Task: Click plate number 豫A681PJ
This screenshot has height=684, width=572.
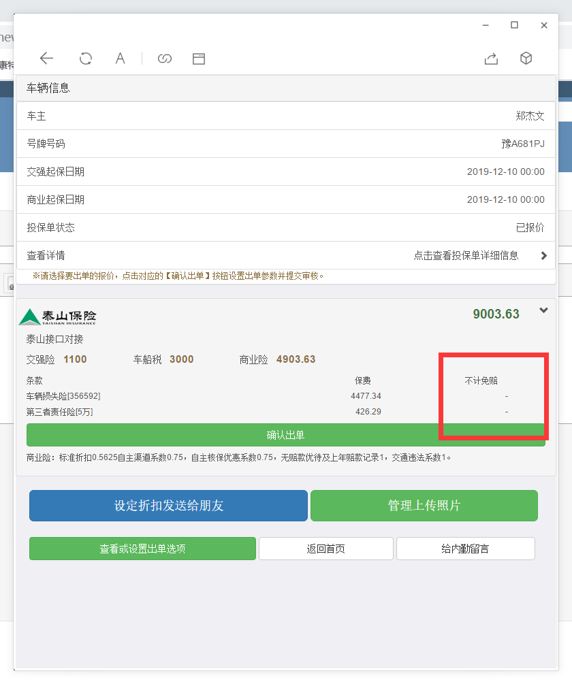Action: coord(523,144)
